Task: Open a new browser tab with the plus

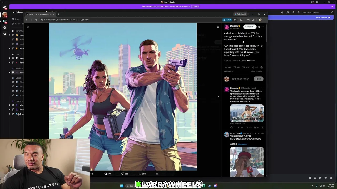Action: [x=58, y=14]
